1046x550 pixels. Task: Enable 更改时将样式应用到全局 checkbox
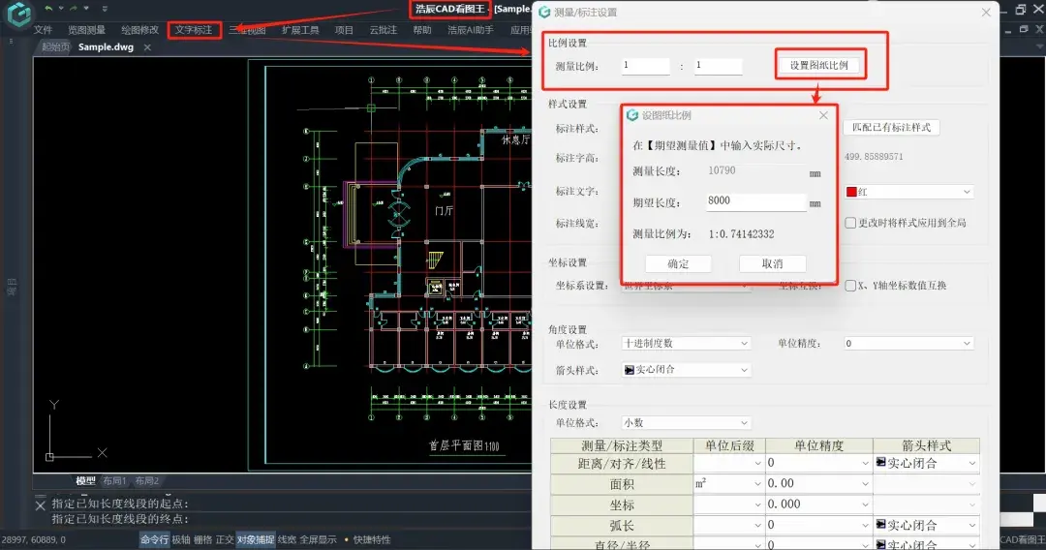click(x=850, y=223)
